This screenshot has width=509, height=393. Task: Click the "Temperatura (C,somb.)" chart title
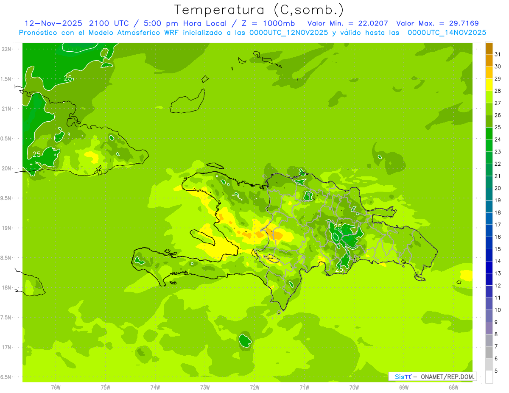[259, 9]
